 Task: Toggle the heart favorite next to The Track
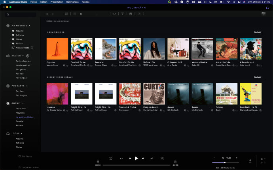20,156
